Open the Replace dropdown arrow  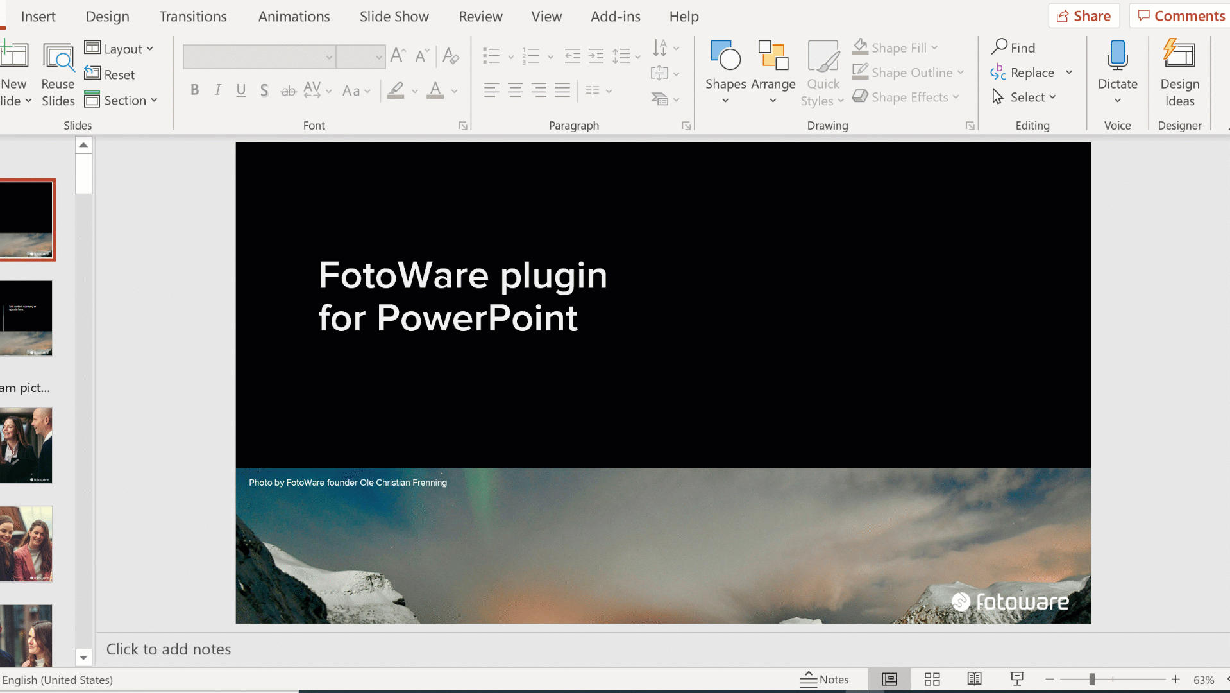1069,73
